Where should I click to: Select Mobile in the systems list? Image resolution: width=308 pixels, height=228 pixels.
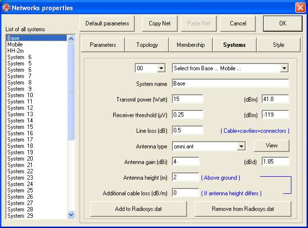click(37, 44)
